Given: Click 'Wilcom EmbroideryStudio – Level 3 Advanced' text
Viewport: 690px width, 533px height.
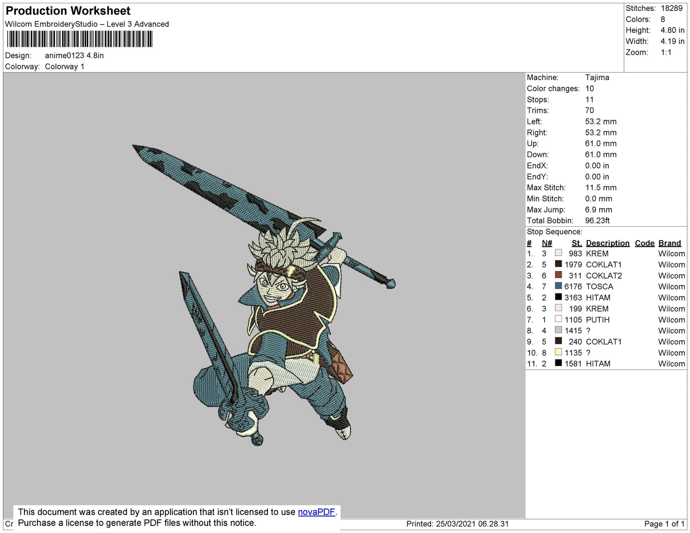Looking at the screenshot, I should pyautogui.click(x=87, y=24).
